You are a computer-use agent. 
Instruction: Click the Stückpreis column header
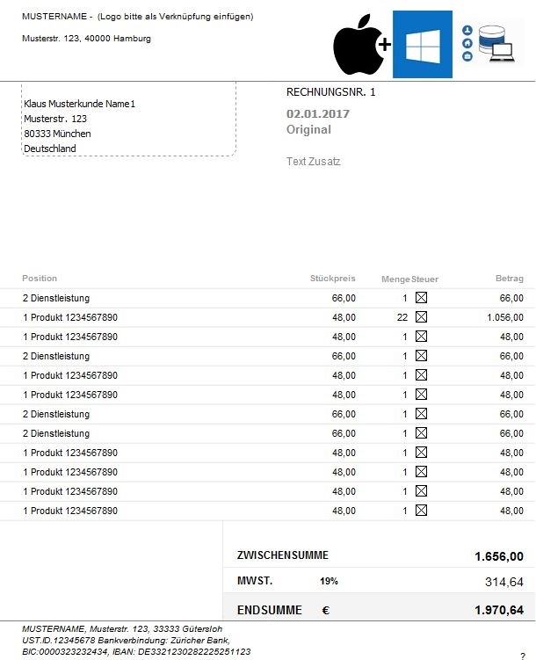click(x=333, y=279)
